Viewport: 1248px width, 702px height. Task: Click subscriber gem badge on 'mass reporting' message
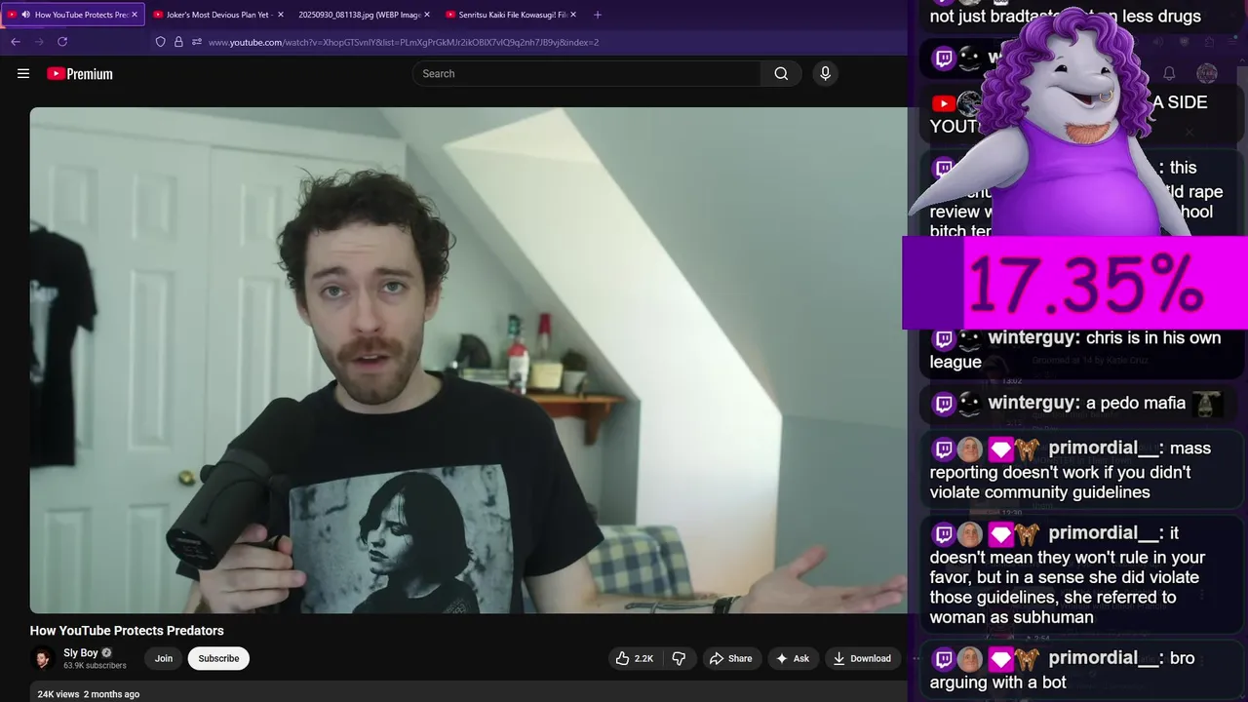click(x=1000, y=449)
